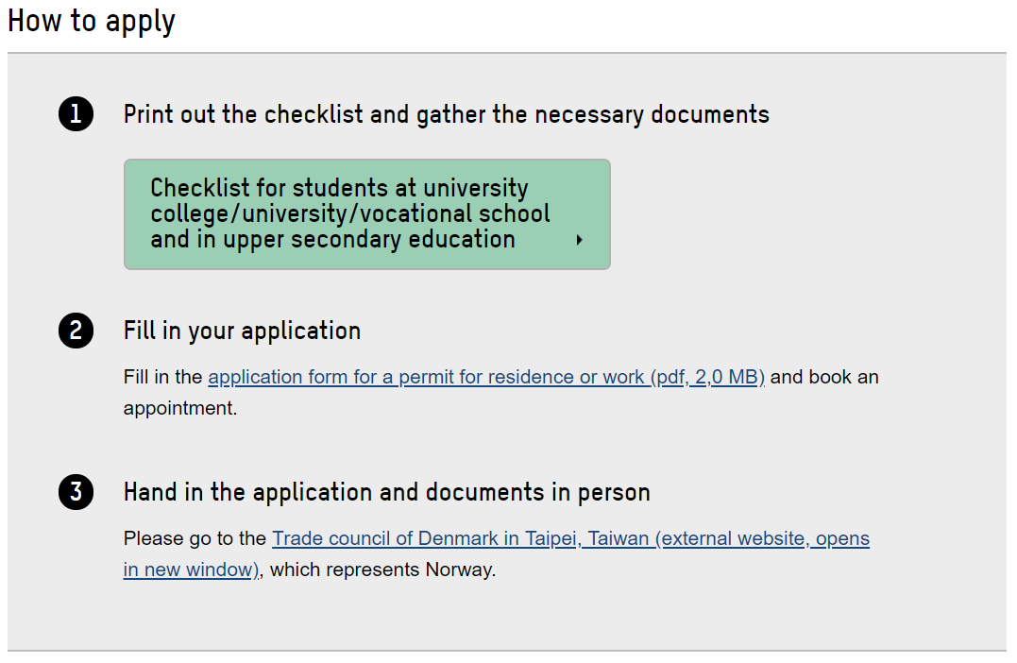
Task: Click the "which represents Norway" text
Action: coord(382,570)
